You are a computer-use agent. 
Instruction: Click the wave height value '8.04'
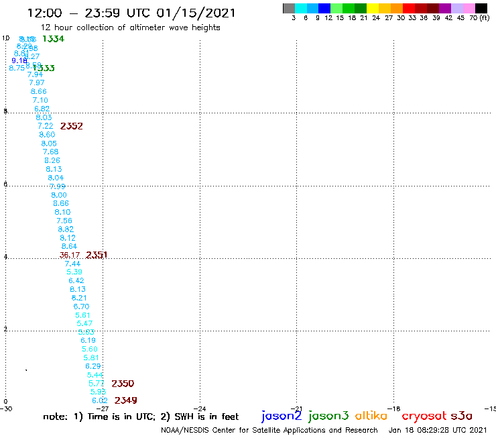(x=56, y=178)
